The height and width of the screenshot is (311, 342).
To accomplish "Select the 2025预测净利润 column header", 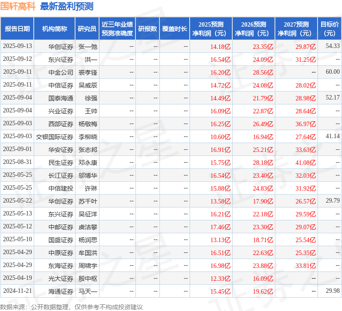I will (211, 28).
